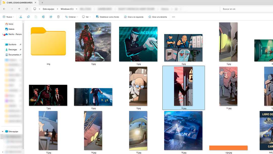Select the 0.jpg thumbnail
Image resolution: width=273 pixels, height=154 pixels.
93,42
